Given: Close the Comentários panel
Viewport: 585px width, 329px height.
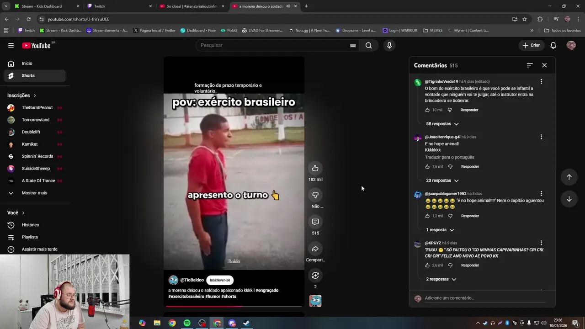Looking at the screenshot, I should coord(544,65).
